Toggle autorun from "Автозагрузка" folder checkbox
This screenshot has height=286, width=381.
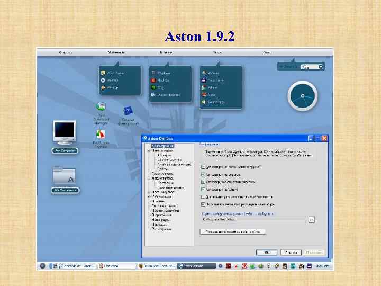[203, 167]
